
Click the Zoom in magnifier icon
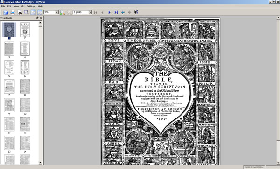[x=63, y=12]
